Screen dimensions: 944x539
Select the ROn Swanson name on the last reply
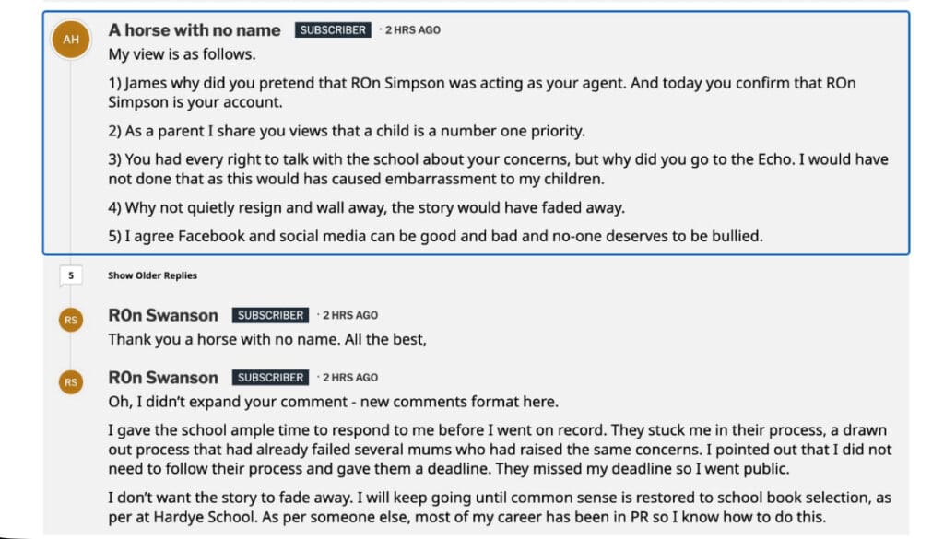163,378
